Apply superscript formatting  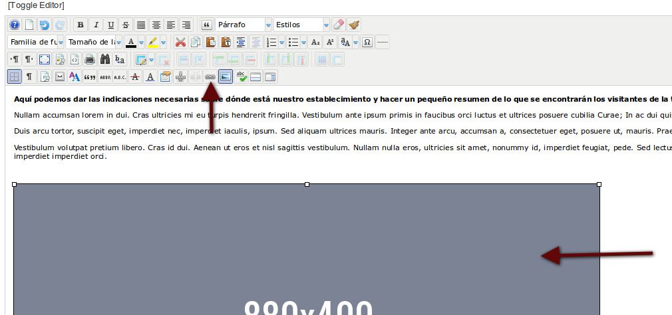330,42
